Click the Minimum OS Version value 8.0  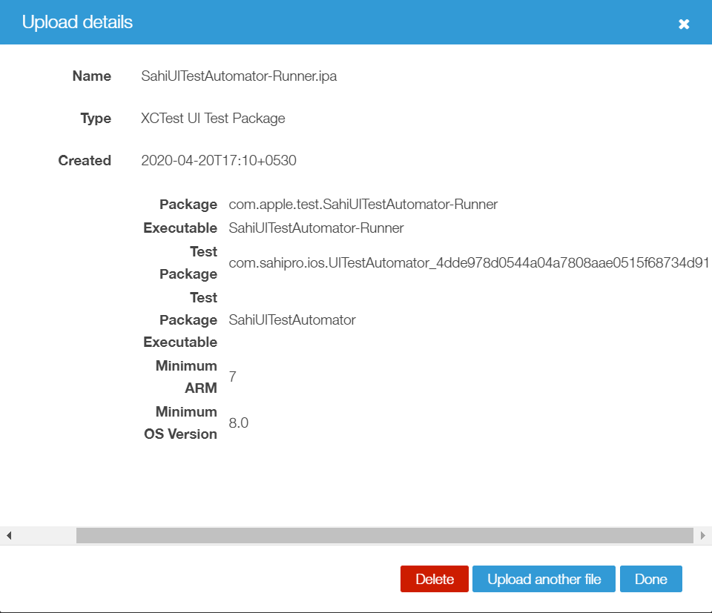(x=238, y=423)
